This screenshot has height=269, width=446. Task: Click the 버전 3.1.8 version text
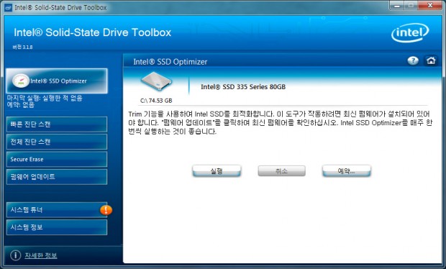coord(22,47)
